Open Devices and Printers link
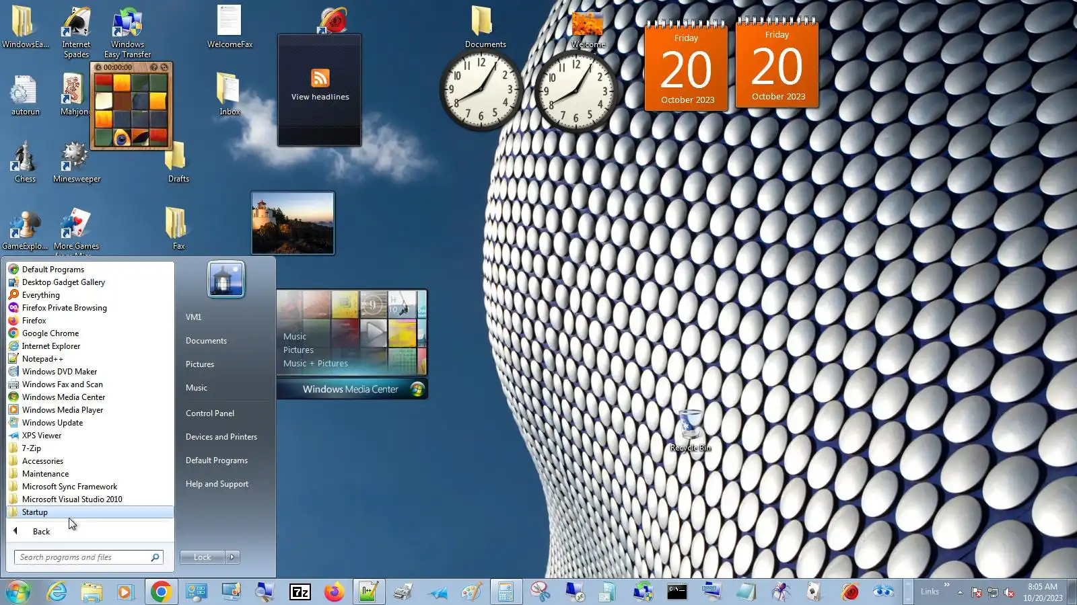 pyautogui.click(x=221, y=437)
